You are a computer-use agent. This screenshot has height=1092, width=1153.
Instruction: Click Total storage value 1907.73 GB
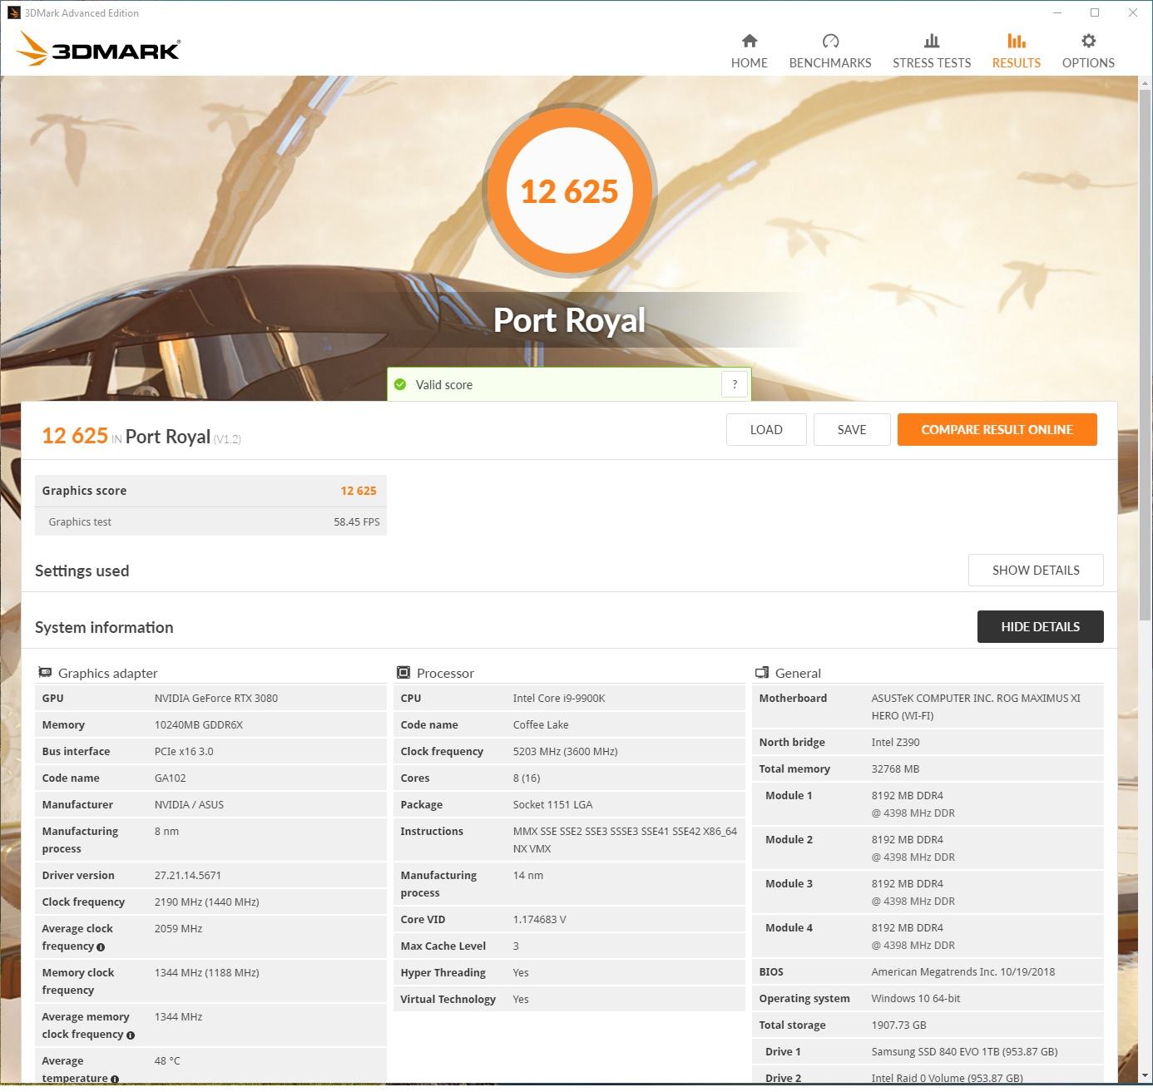pos(898,1025)
